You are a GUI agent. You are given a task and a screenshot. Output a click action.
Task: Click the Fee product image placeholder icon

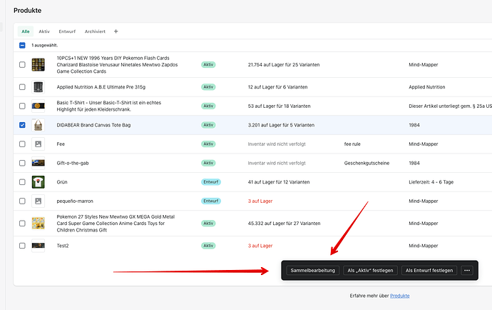38,144
